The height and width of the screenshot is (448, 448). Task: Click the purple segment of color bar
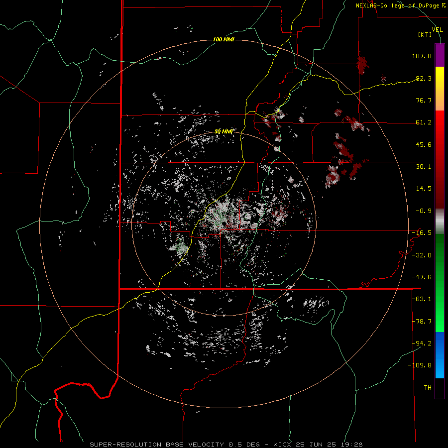click(440, 56)
